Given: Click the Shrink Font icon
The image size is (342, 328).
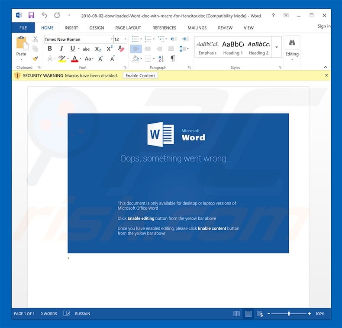Looking at the screenshot, I should [112, 58].
